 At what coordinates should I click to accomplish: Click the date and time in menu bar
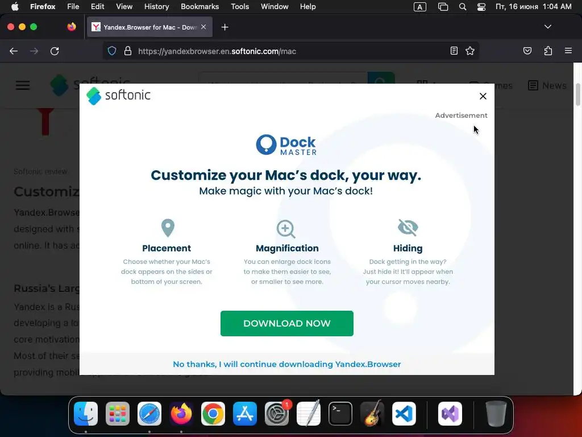coord(533,7)
